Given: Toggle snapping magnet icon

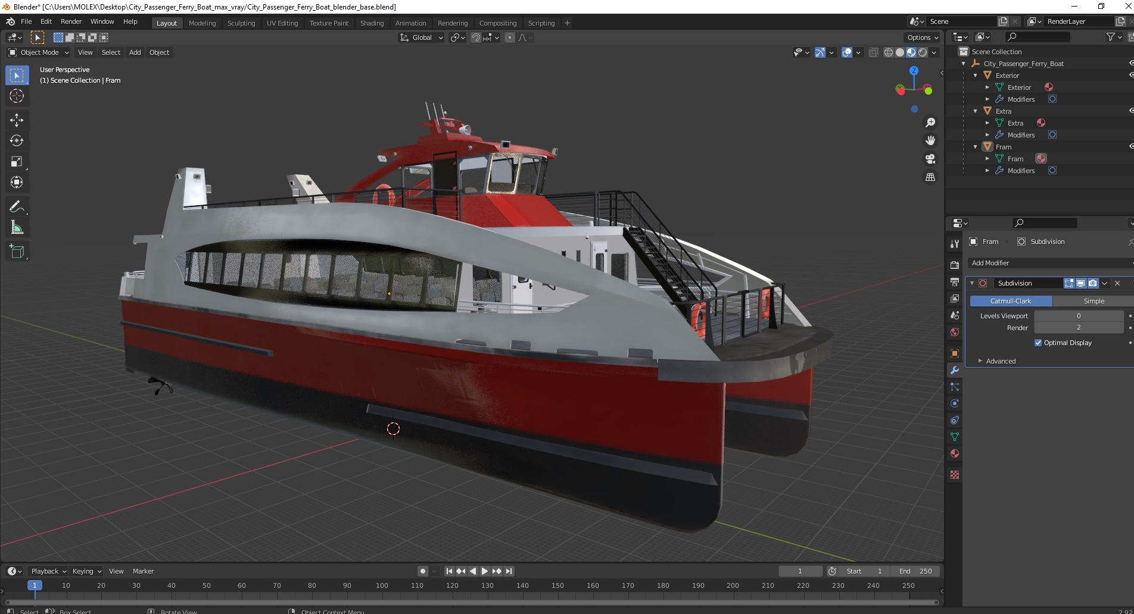Looking at the screenshot, I should (475, 37).
